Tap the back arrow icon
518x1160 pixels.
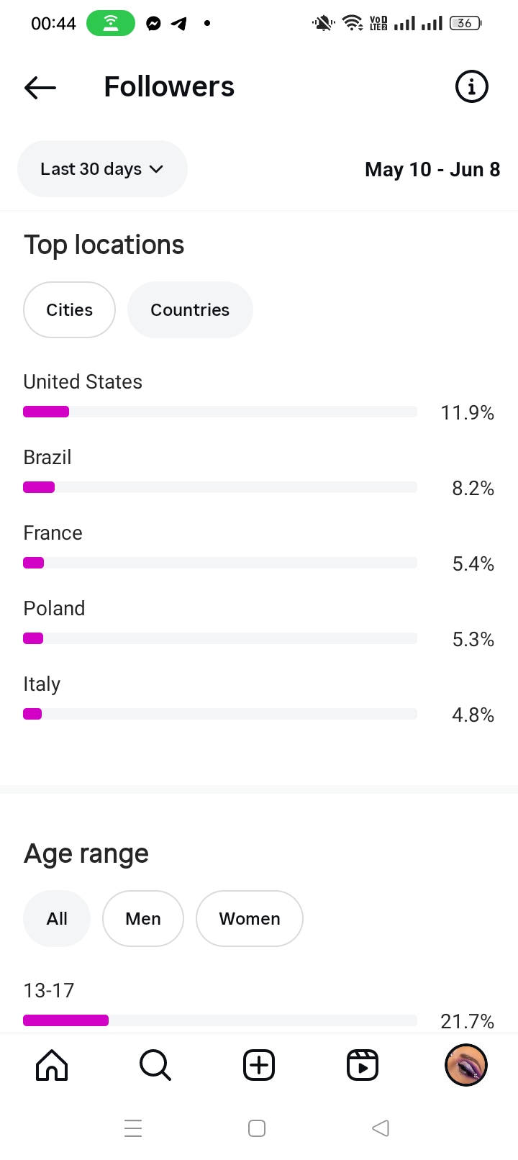click(x=40, y=88)
